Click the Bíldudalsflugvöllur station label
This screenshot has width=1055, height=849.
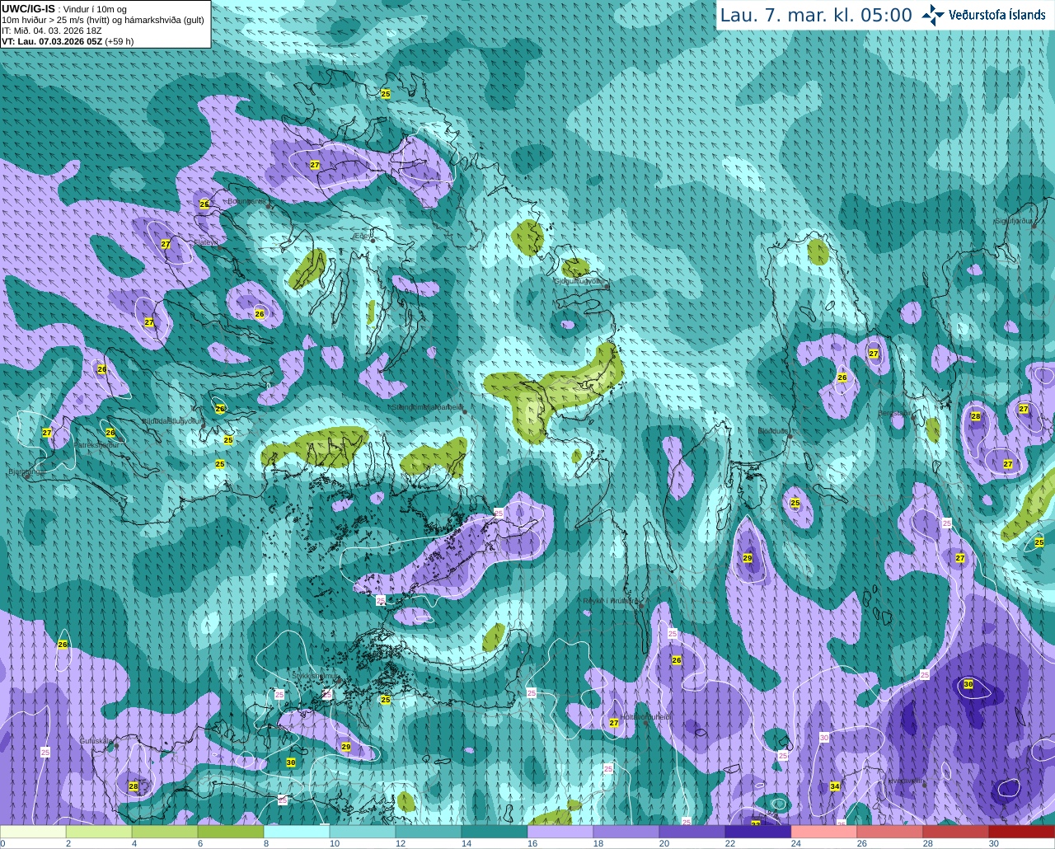pyautogui.click(x=172, y=420)
